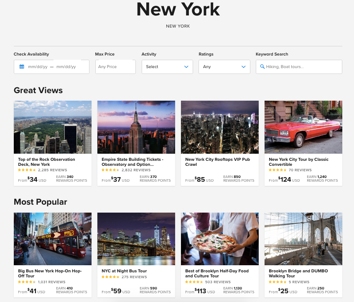
Task: Open Best of Brooklyn Half-Day Food Tour title
Action: [217, 273]
